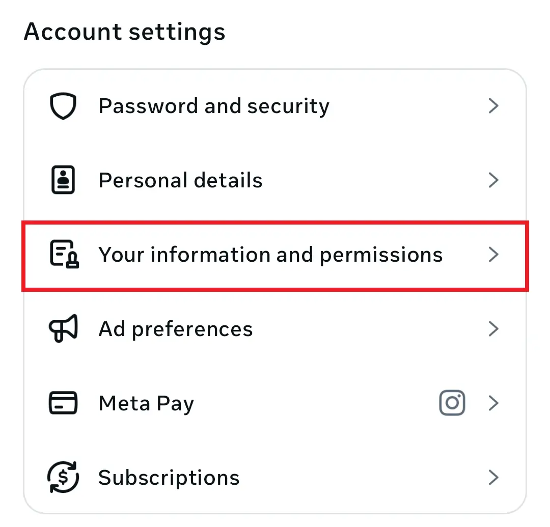The image size is (550, 527).
Task: Expand the Password and security row chevron
Action: pos(493,105)
